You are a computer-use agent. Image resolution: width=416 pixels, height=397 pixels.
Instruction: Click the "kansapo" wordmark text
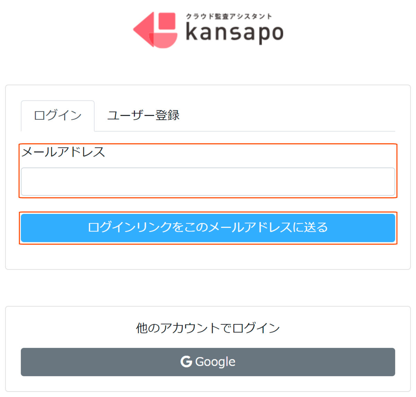[234, 33]
